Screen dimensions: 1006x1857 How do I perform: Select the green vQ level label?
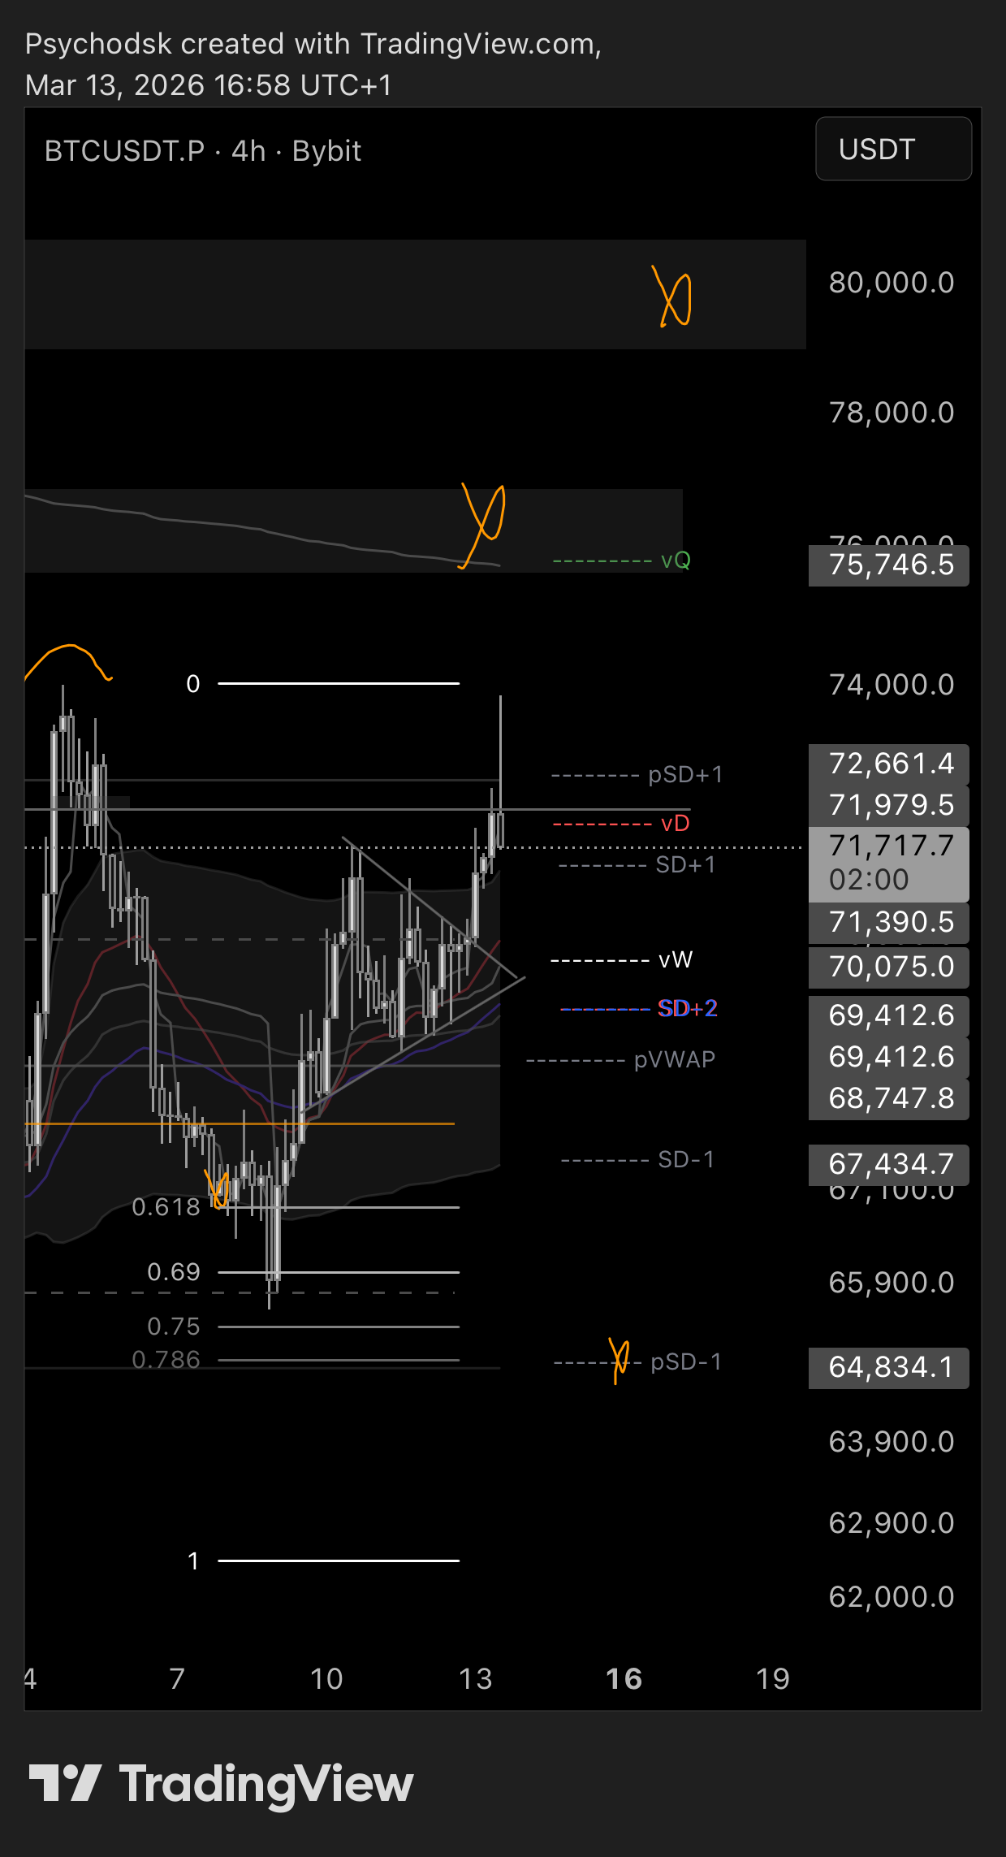(675, 561)
